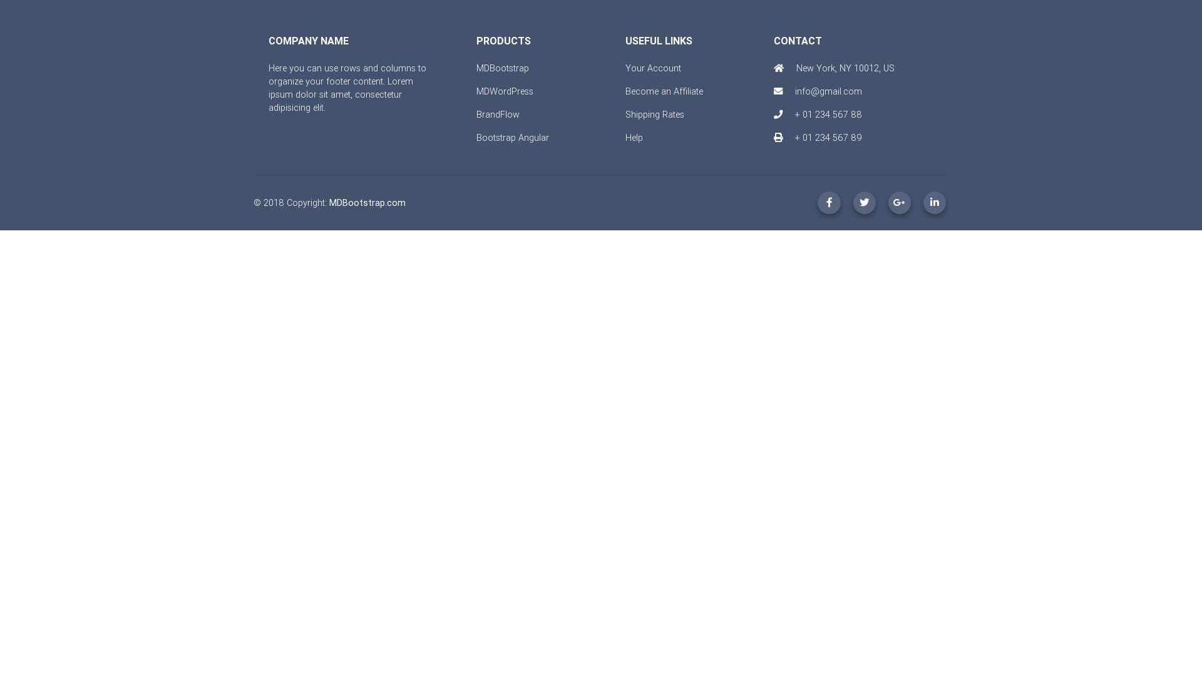Open the Google Plus icon button

899,203
